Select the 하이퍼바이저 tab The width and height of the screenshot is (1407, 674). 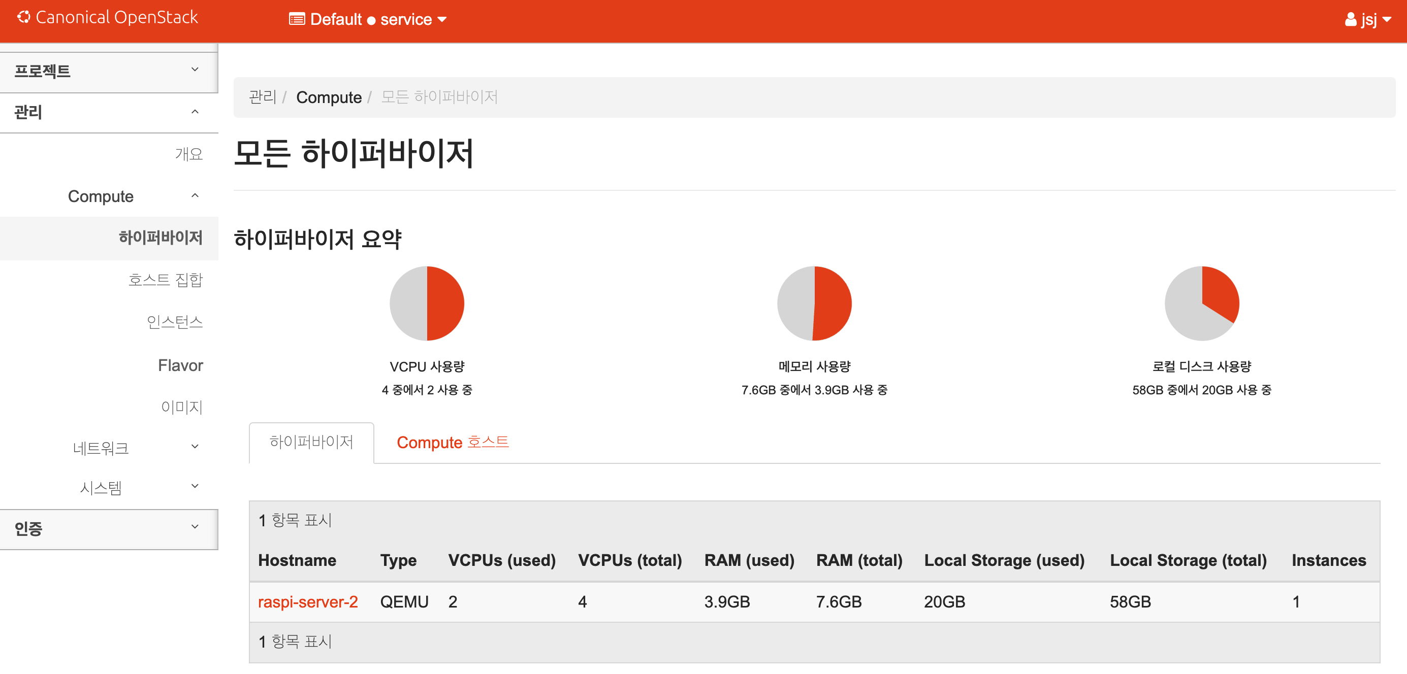coord(311,442)
